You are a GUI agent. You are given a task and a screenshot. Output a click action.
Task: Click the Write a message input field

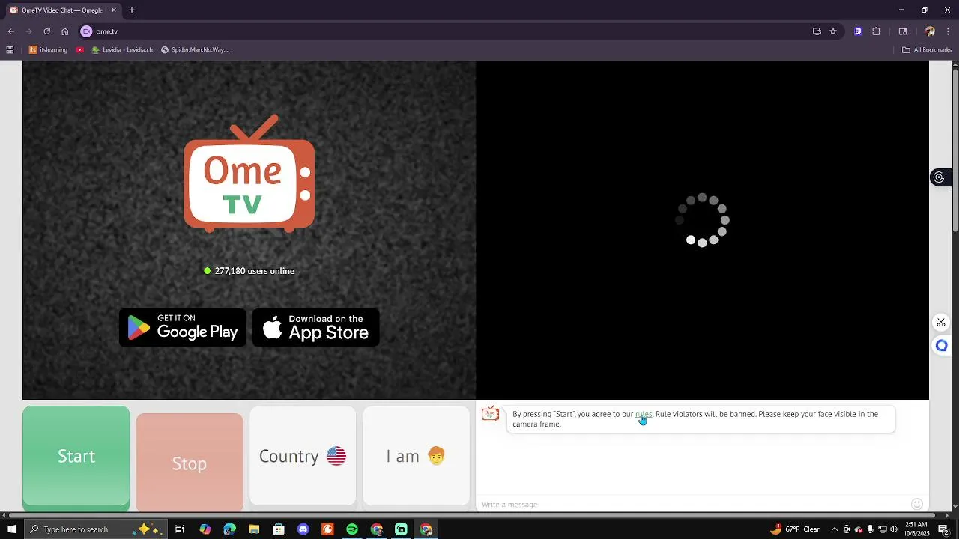693,504
